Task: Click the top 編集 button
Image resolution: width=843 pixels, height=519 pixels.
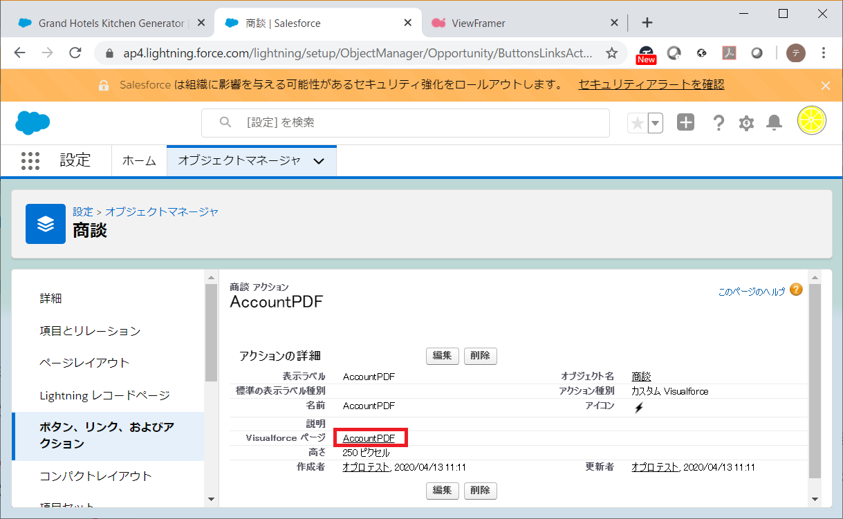Action: (x=442, y=356)
